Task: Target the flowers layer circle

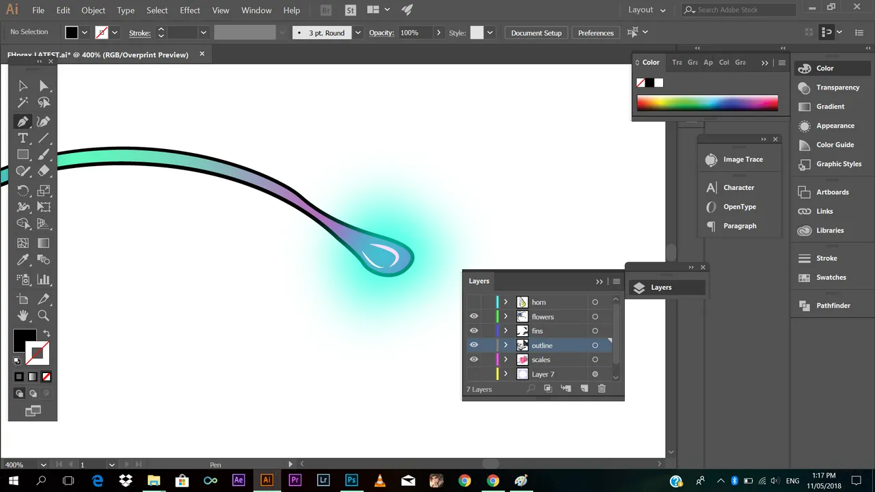Action: coord(595,316)
